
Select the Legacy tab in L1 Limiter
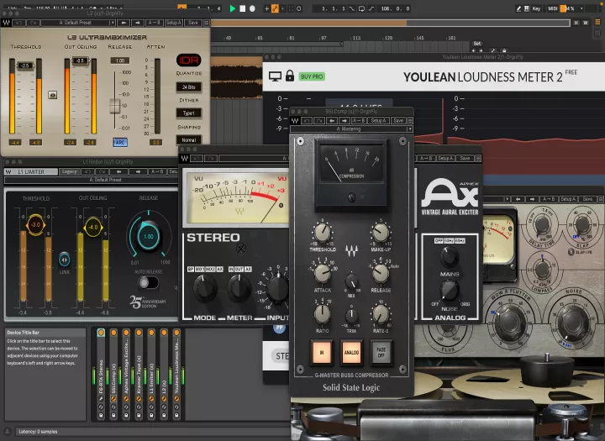pyautogui.click(x=70, y=171)
